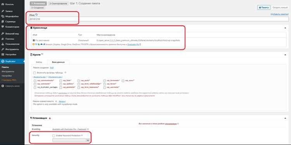Click the include all tables link

(x=40, y=77)
